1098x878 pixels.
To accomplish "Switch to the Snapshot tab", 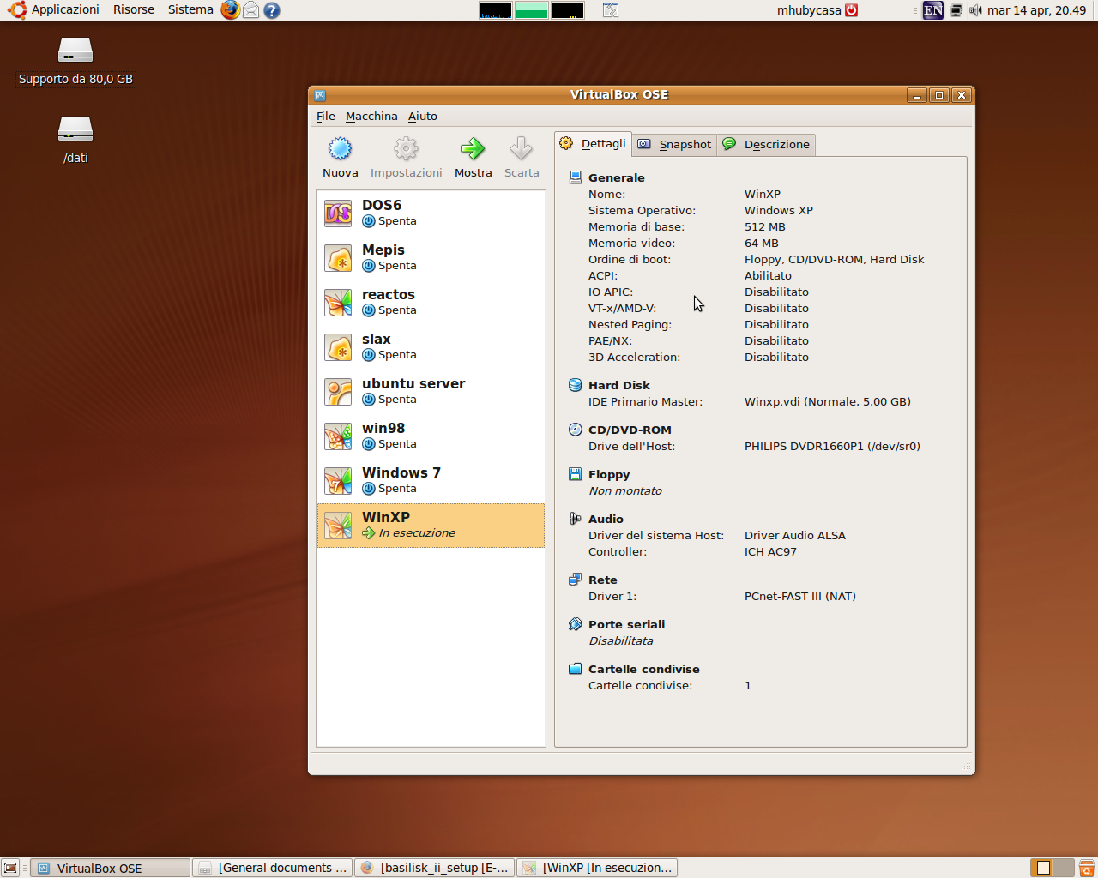I will coord(675,145).
